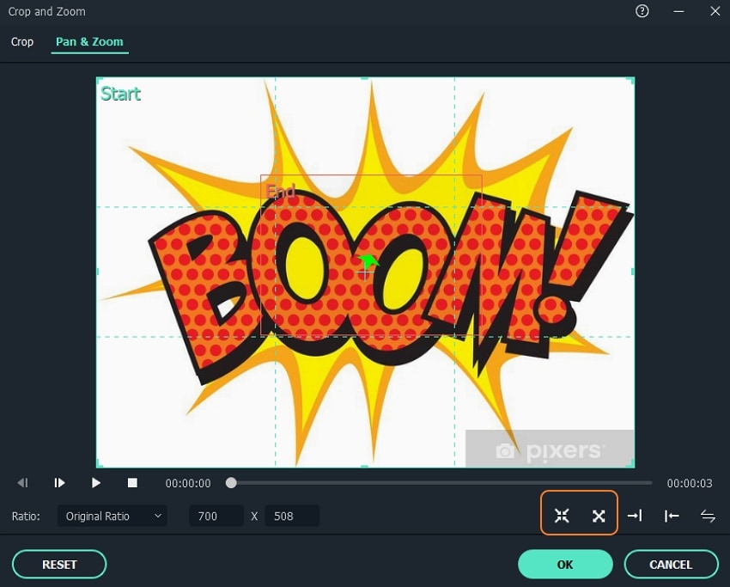Image resolution: width=730 pixels, height=587 pixels.
Task: Click the playhead on the timeline
Action: pyautogui.click(x=231, y=483)
